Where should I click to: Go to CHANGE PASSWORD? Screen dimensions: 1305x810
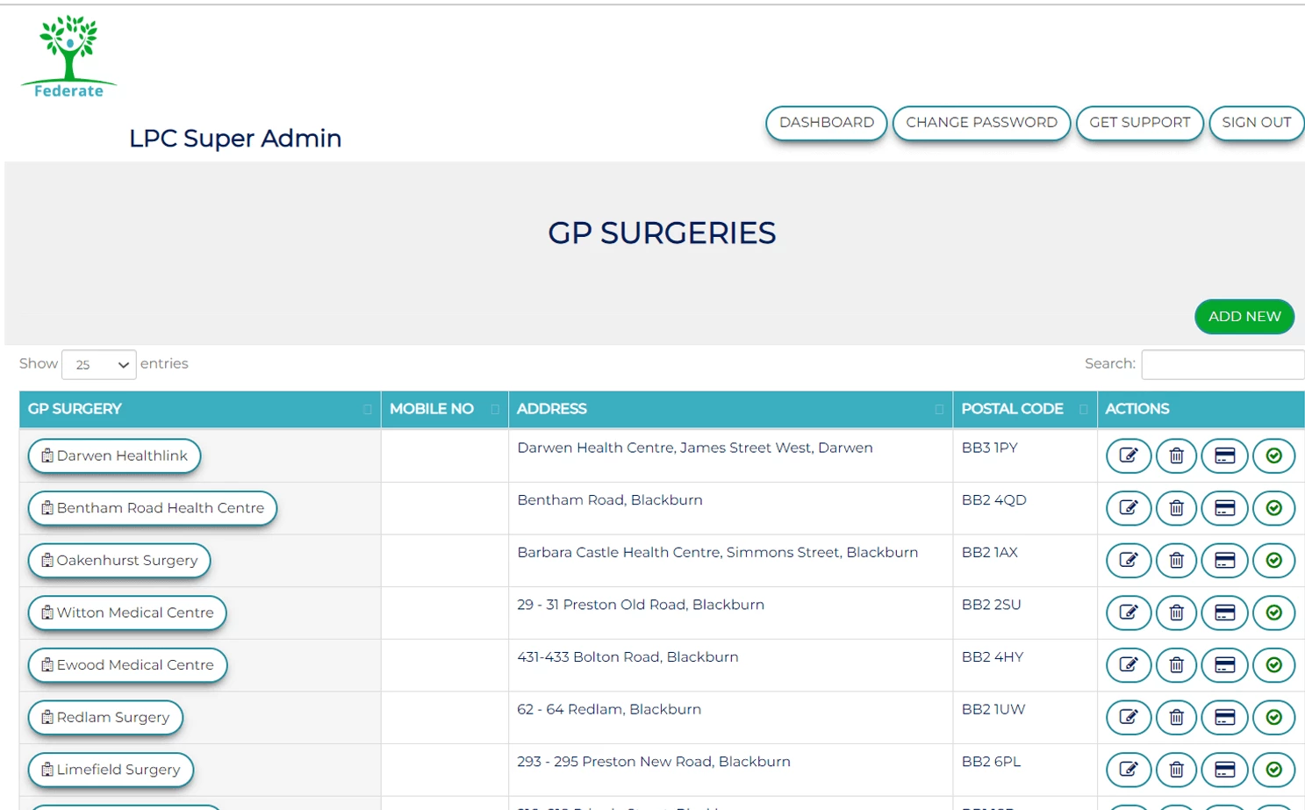(980, 123)
